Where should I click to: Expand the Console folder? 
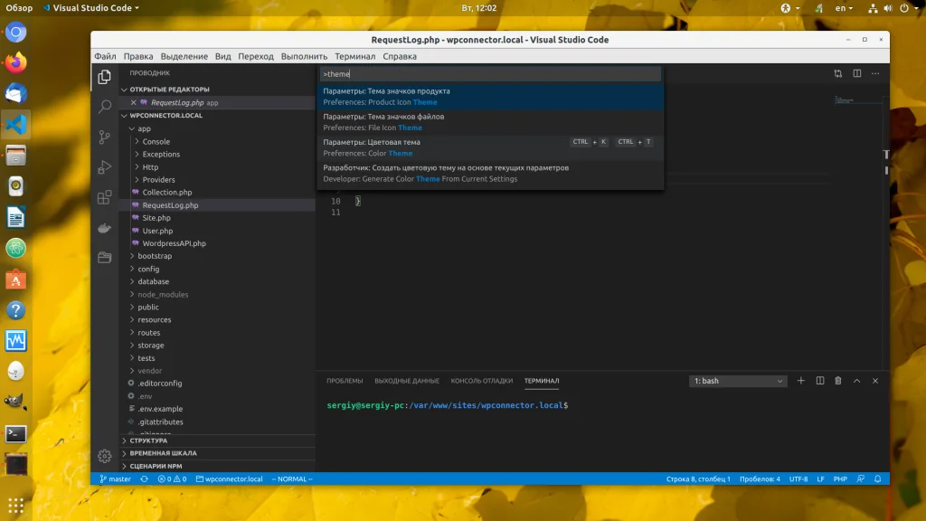[156, 142]
